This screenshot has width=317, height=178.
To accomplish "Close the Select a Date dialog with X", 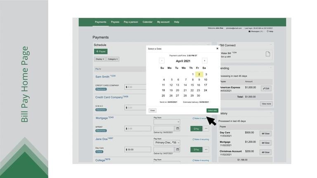I will tap(218, 49).
